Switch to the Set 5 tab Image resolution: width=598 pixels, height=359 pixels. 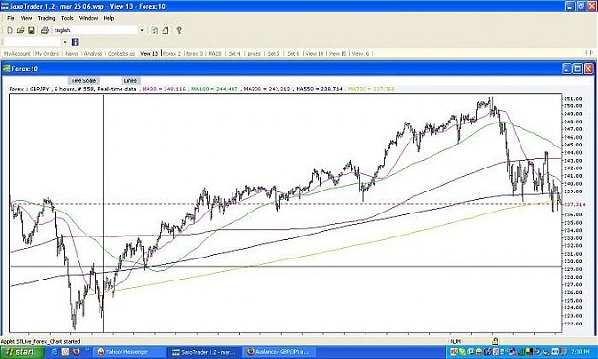tap(274, 54)
